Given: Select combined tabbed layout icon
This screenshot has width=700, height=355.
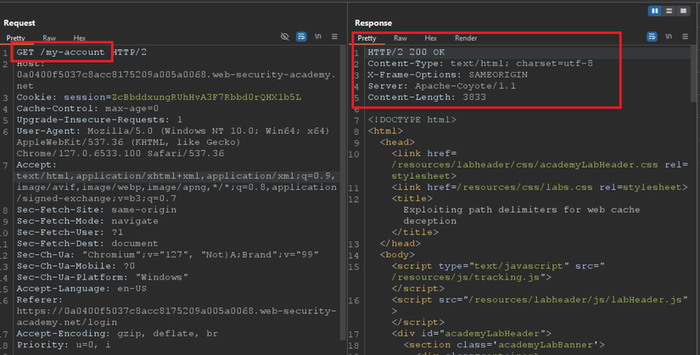Looking at the screenshot, I should 683,11.
